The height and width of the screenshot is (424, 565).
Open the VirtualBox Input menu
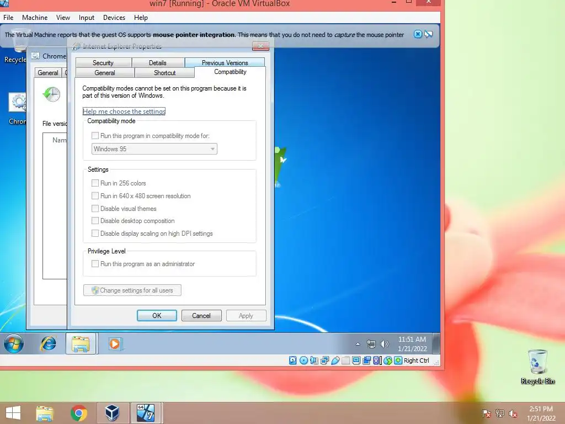click(87, 17)
